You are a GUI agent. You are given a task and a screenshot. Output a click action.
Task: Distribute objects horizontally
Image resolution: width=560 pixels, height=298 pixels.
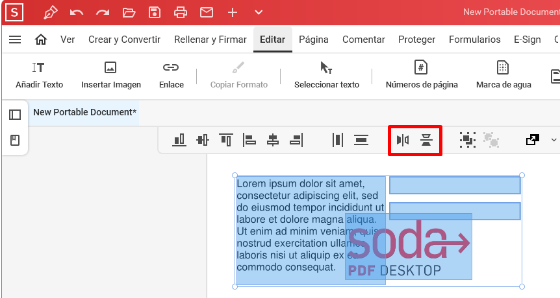click(x=338, y=140)
